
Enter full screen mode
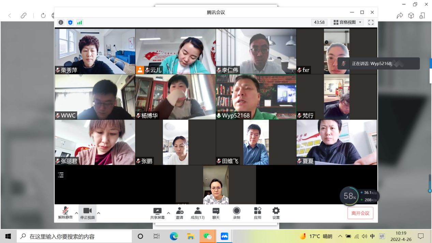click(371, 22)
